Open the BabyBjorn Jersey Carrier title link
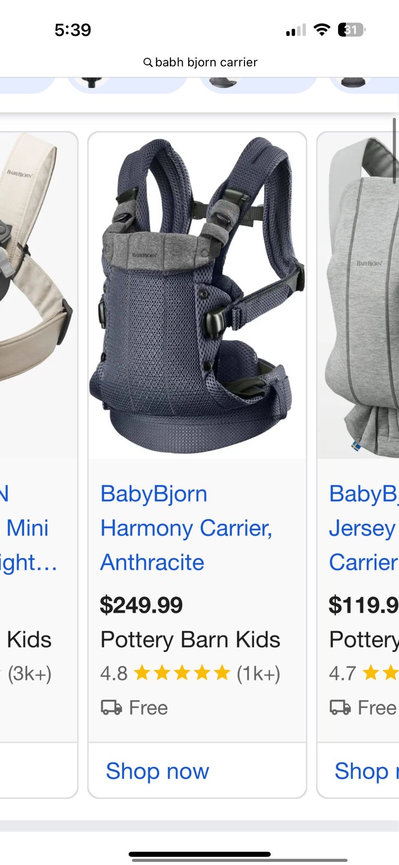The width and height of the screenshot is (399, 865). (363, 528)
